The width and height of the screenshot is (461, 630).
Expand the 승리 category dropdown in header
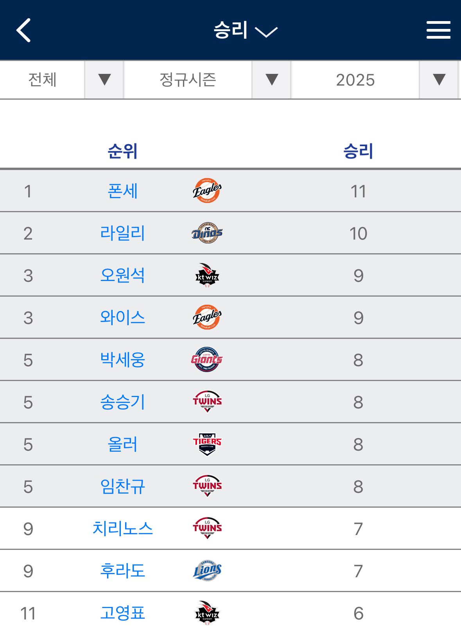(x=245, y=30)
